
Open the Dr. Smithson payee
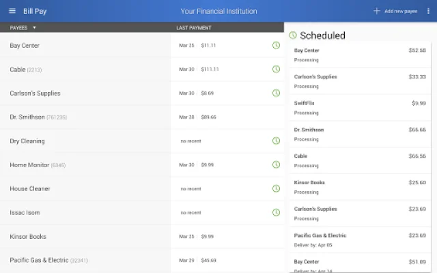(85, 117)
